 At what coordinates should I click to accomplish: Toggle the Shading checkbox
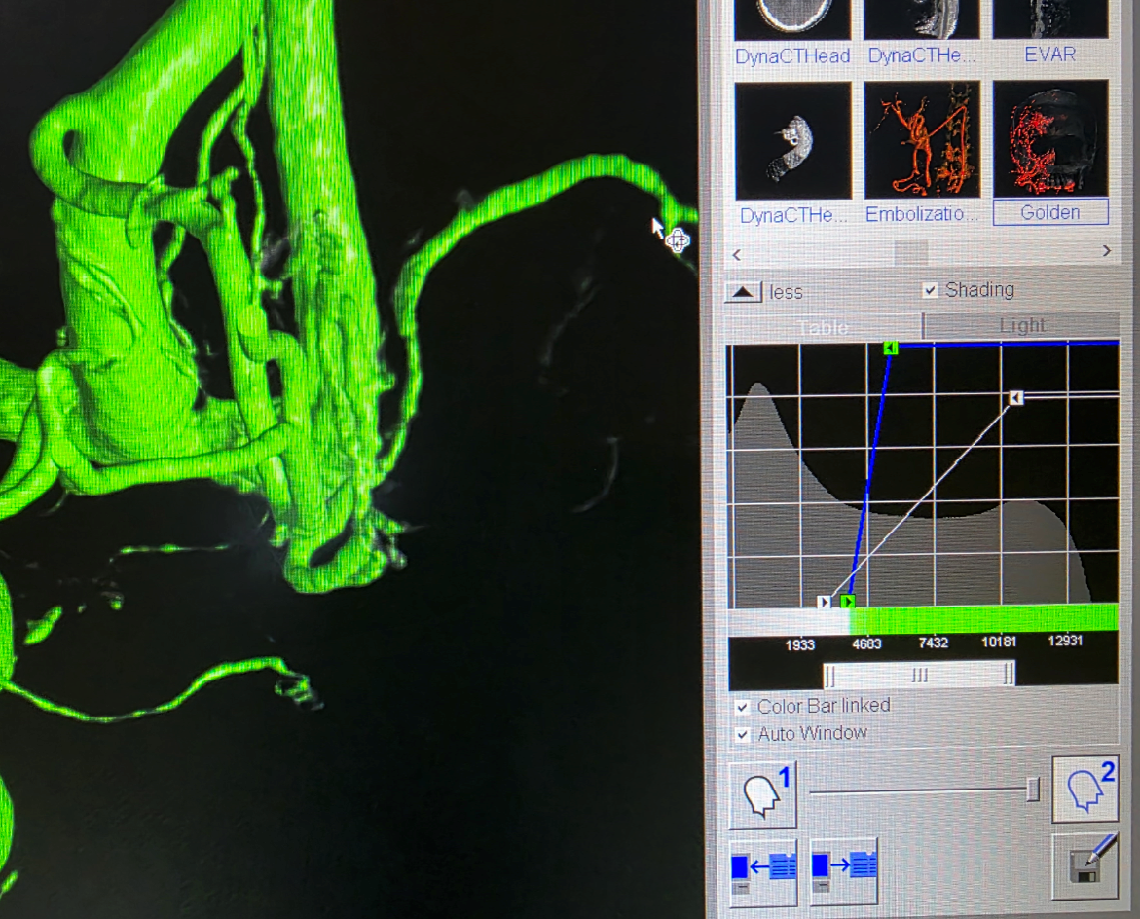pos(931,290)
